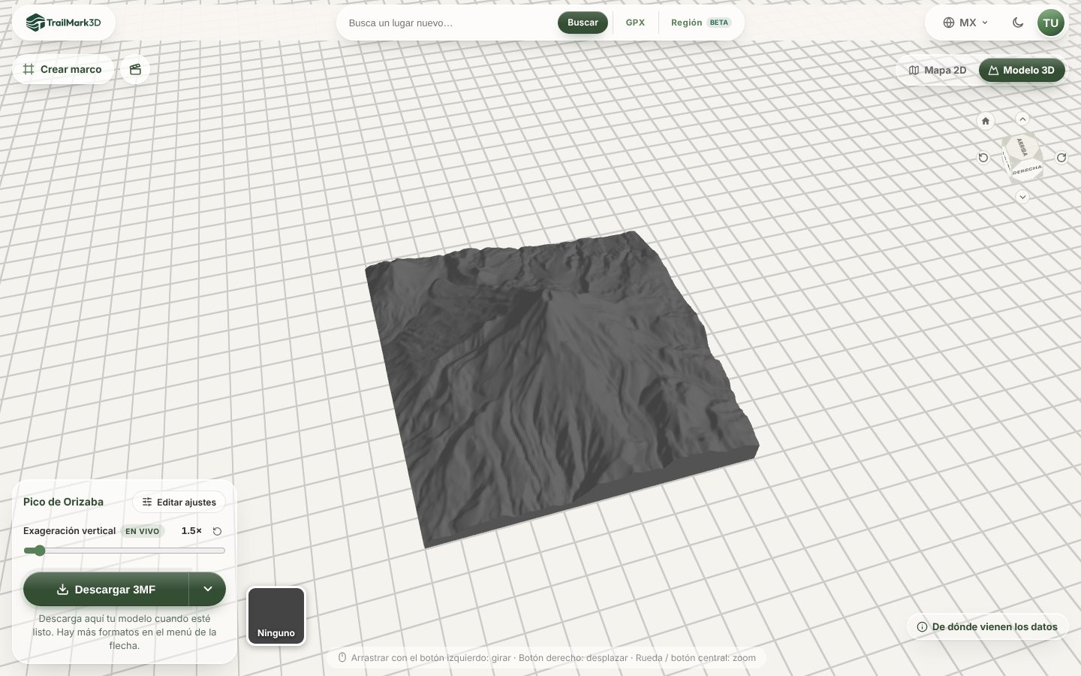Click the Buscar button

tap(583, 23)
